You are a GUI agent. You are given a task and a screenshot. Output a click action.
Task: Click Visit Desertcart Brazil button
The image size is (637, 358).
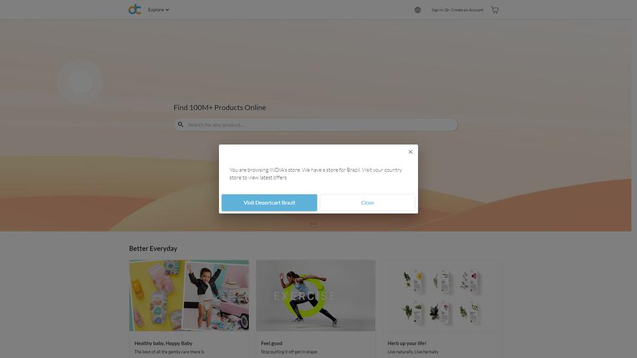(x=269, y=203)
